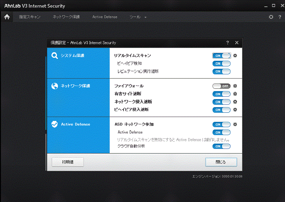
Task: Select システム保護 category label
Action: pyautogui.click(x=72, y=56)
